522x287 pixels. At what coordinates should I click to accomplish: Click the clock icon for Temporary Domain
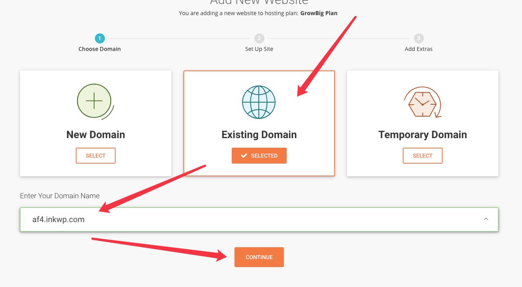click(422, 102)
